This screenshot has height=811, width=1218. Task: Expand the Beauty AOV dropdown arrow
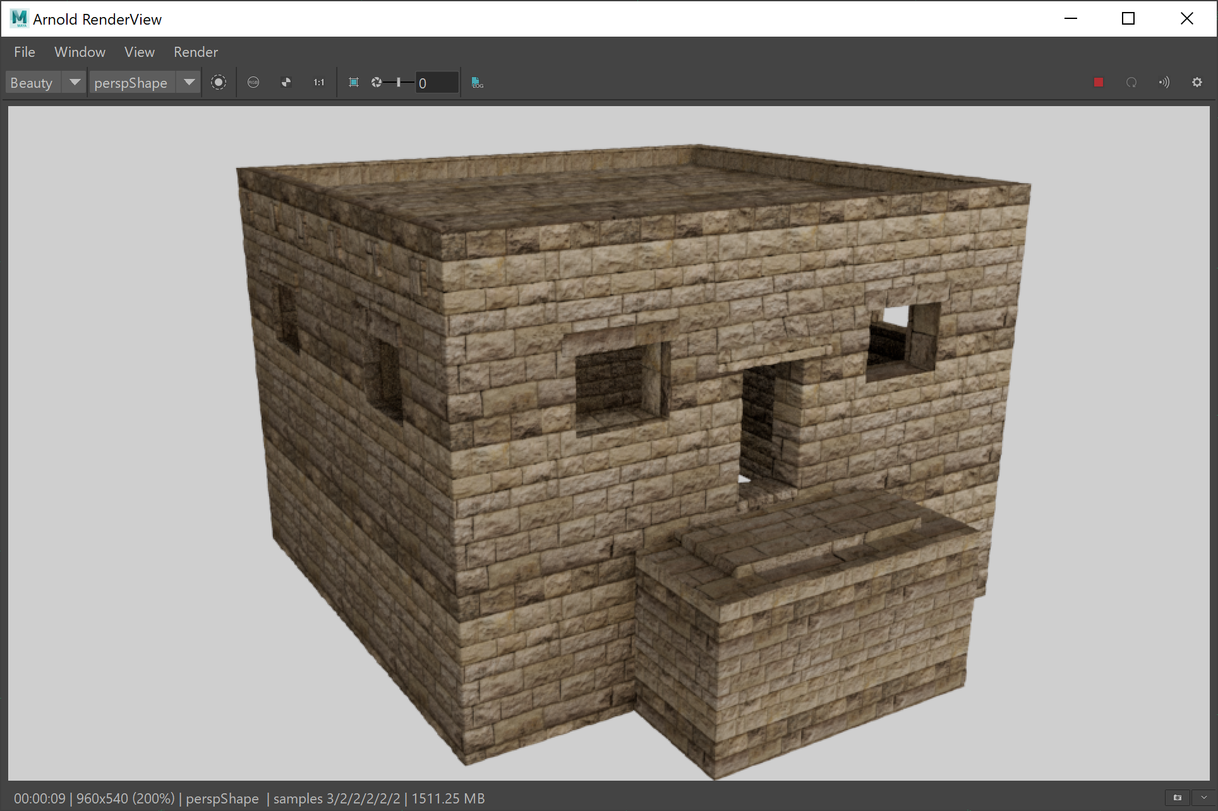pyautogui.click(x=75, y=82)
